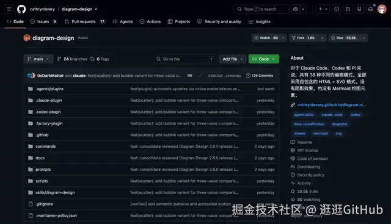Image resolution: width=391 pixels, height=224 pixels.
Task: Expand the diagram-design repository switcher caret
Action: [x=96, y=9]
